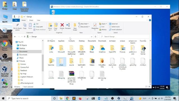Open Outlook from the taskbar
The image size is (179, 101).
[x=100, y=98]
